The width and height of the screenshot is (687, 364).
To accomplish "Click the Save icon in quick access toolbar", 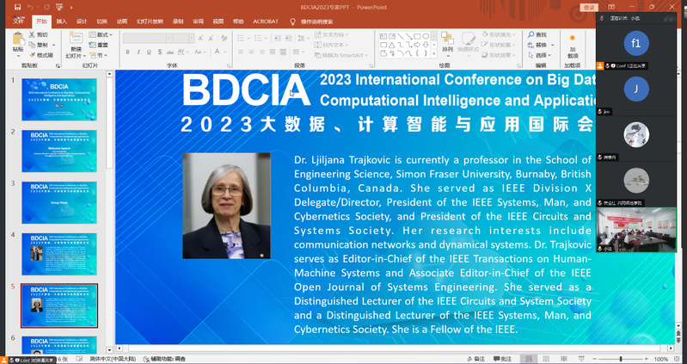I will click(16, 7).
